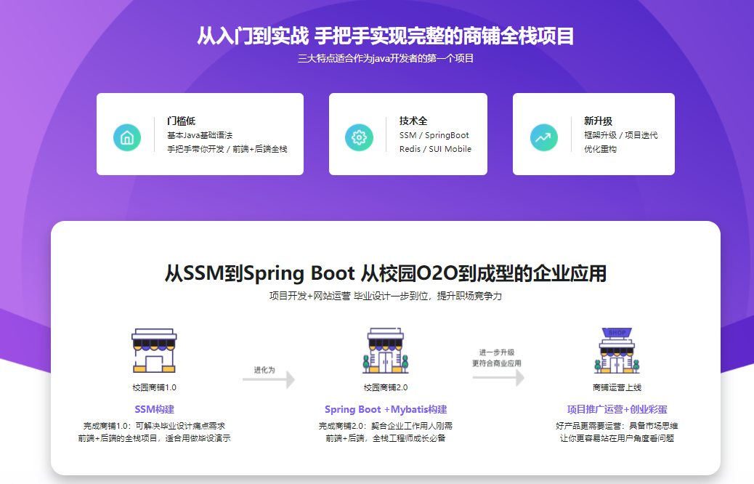The image size is (754, 484).
Task: Open the SSM构建 link
Action: pyautogui.click(x=154, y=409)
